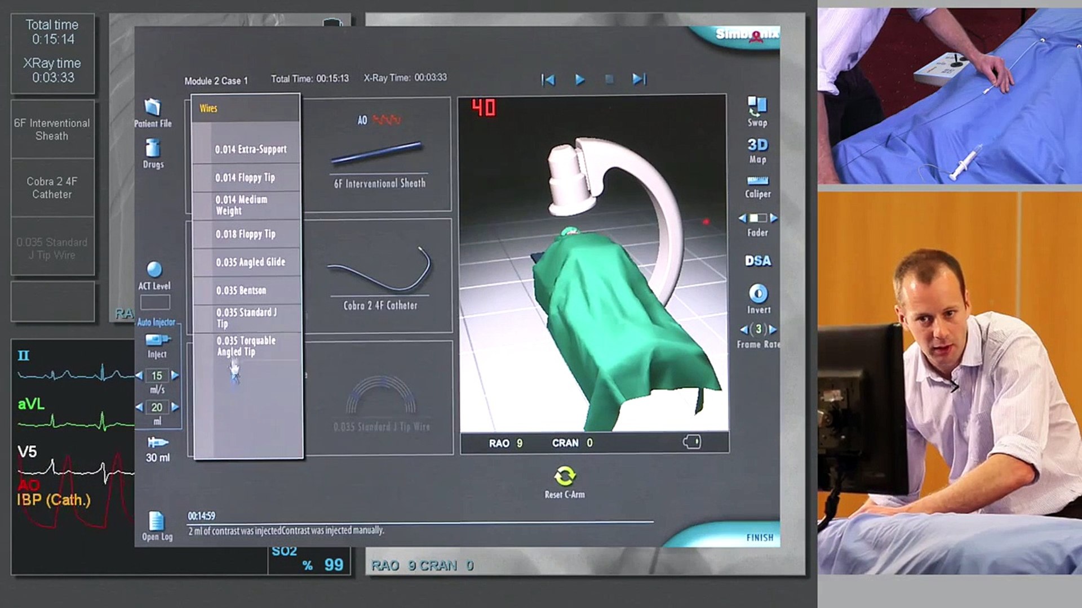Click the CRAN 0 angle readout
Viewport: 1082px width, 608px height.
tap(572, 443)
